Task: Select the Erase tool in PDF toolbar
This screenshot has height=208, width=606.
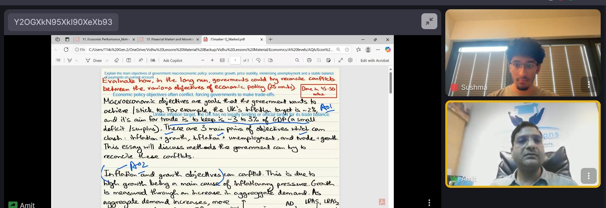Action: [117, 60]
